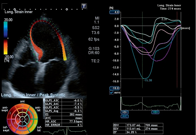Click the white diamond marker above image
This screenshot has height=135, width=196.
[66, 9]
